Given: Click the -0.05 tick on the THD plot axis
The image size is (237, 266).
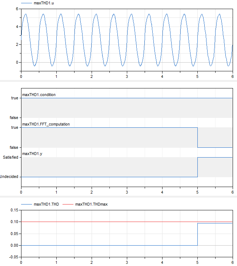Looking at the screenshot, I should [13, 257].
